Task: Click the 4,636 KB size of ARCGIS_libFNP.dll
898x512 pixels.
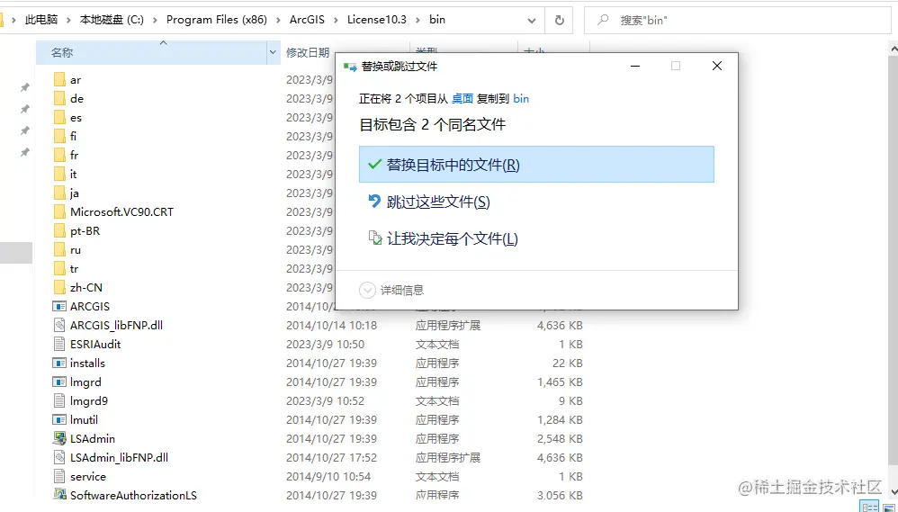Action: pyautogui.click(x=560, y=326)
